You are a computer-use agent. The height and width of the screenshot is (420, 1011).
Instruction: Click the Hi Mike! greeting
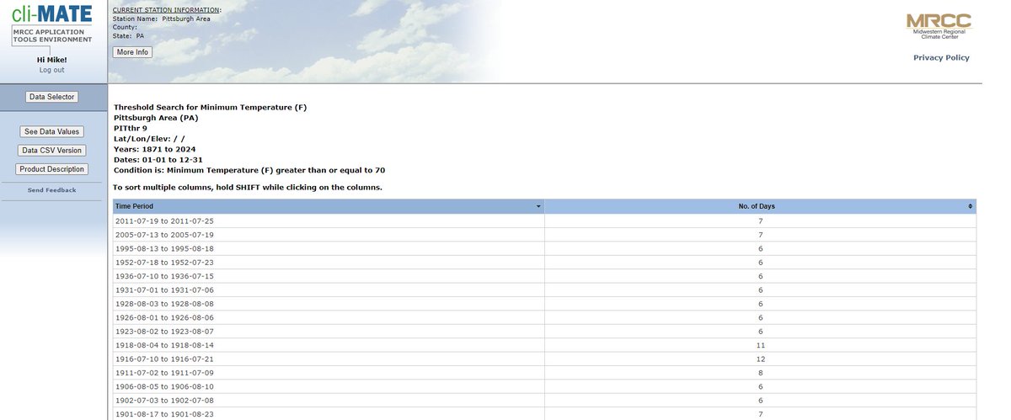pos(51,60)
